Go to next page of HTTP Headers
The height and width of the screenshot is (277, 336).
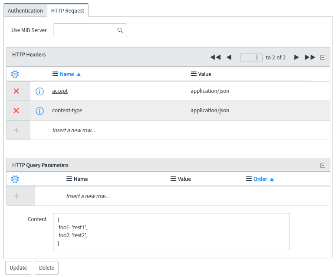[296, 57]
